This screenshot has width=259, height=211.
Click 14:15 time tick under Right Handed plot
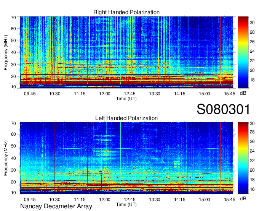point(180,94)
